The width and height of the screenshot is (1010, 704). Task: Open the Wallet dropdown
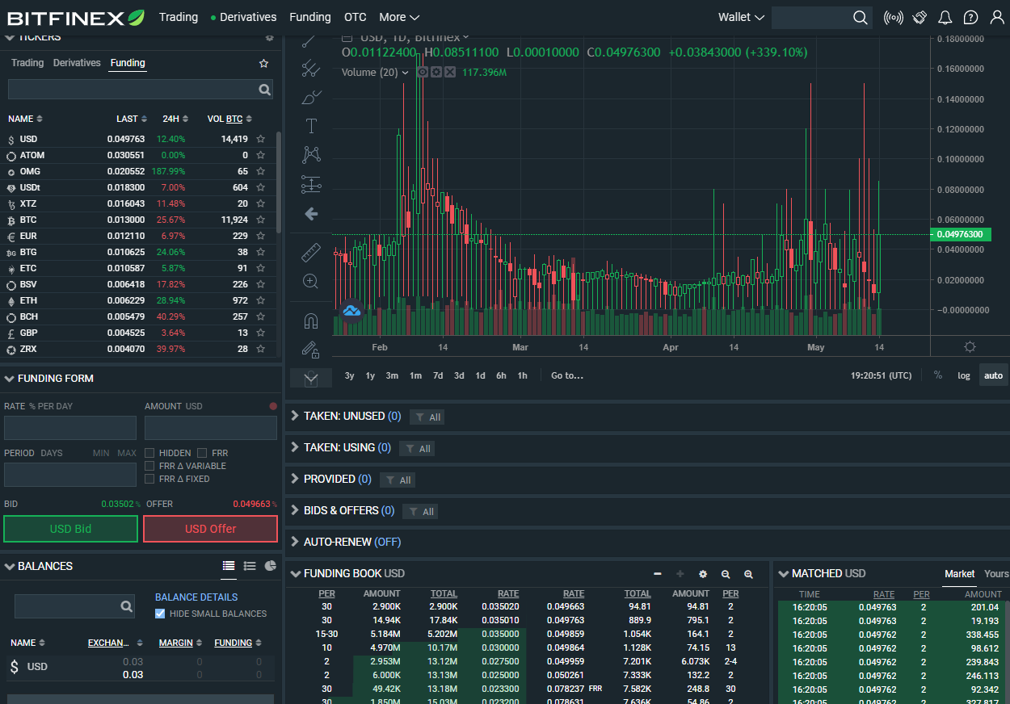click(741, 17)
